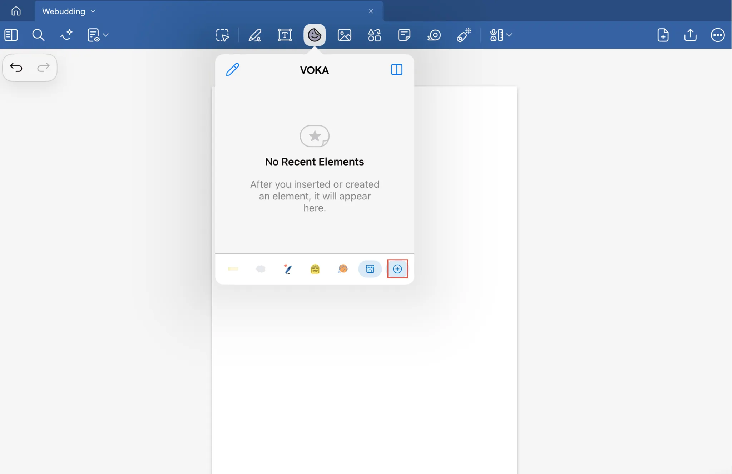Select the tape measure tool
The width and height of the screenshot is (732, 474).
(434, 35)
